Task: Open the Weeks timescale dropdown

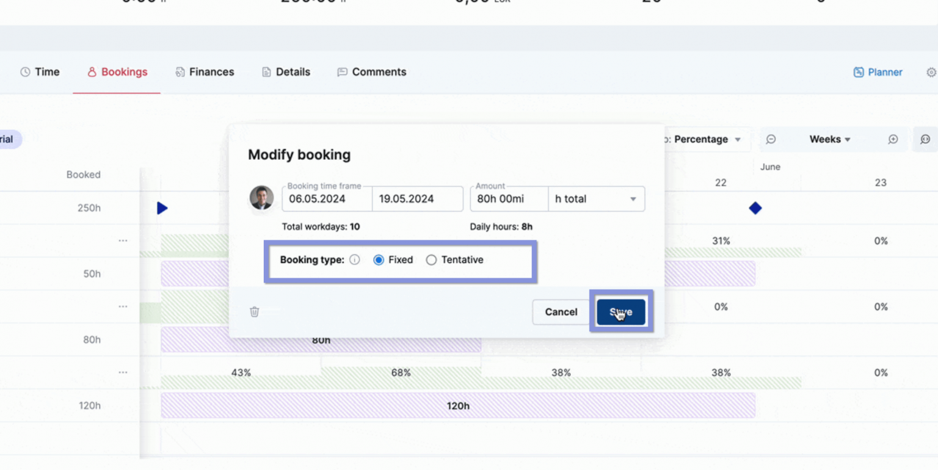Action: (829, 139)
